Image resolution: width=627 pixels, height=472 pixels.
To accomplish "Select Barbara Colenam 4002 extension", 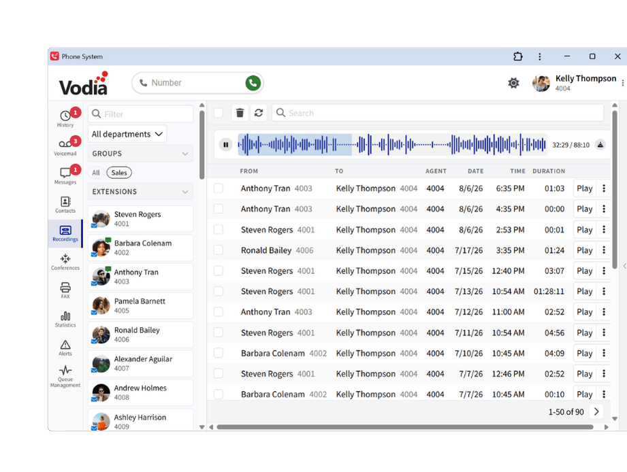I will 140,248.
